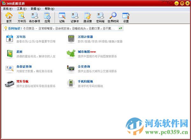The height and width of the screenshot is (140, 191).
Task: Click the bus icon for 公交查询
Action: click(x=71, y=68)
